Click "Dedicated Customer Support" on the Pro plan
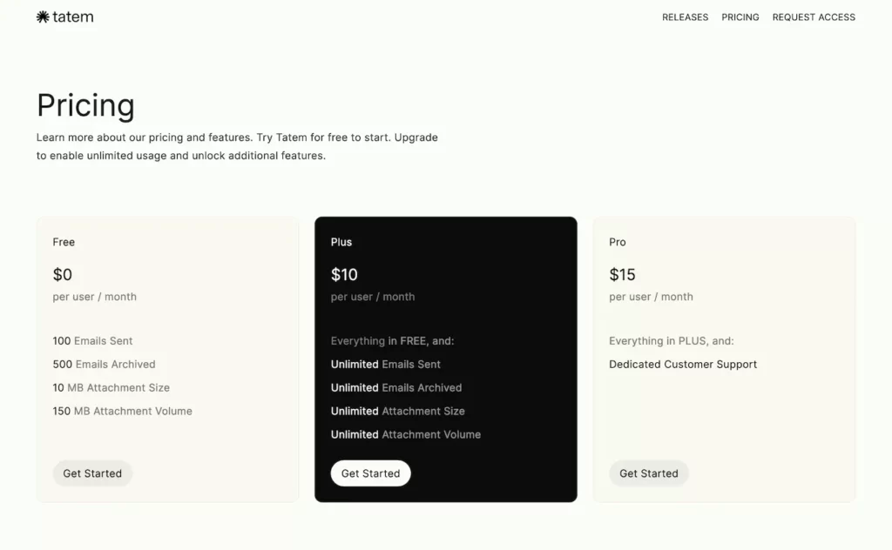The image size is (892, 550). 683,364
